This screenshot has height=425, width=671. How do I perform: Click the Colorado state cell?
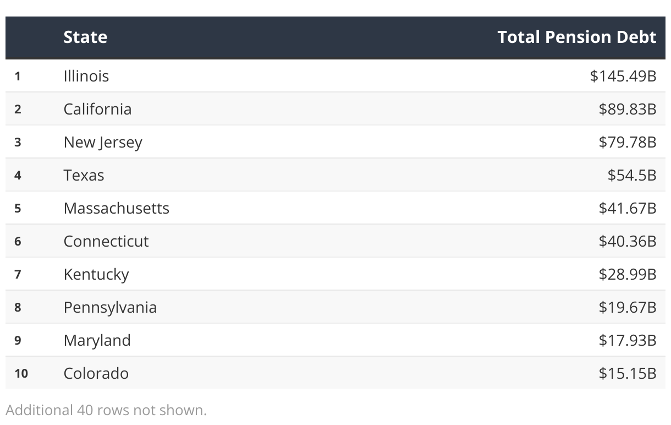96,373
